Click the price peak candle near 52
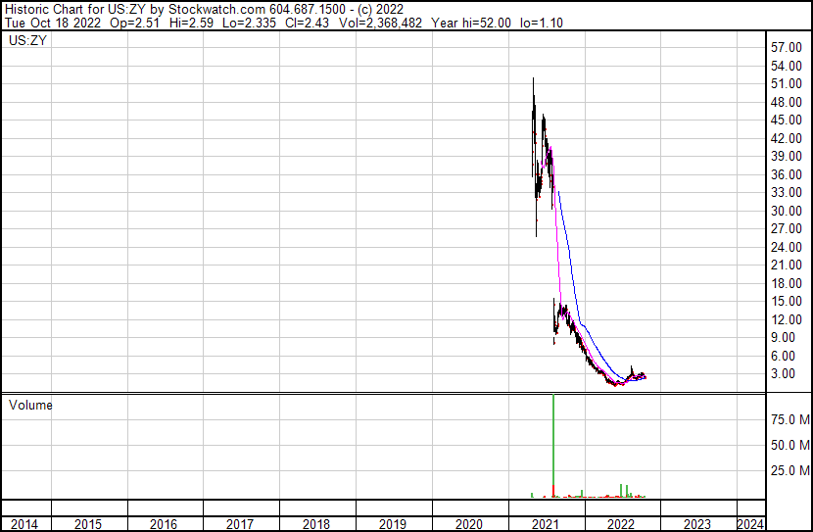Screen dimensions: 813x532 tap(533, 83)
